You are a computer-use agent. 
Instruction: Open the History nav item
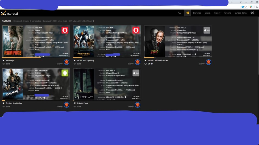tap(217, 13)
